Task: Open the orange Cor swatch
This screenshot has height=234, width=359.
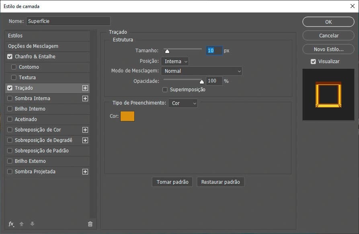Action: click(127, 116)
